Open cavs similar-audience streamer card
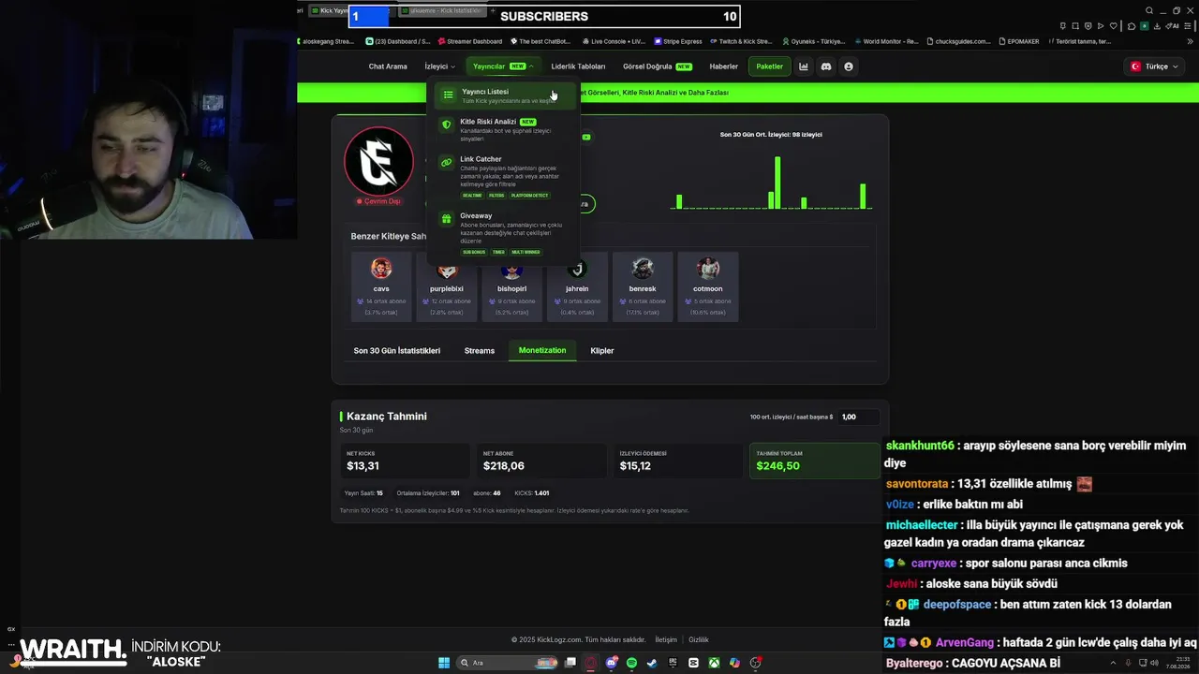 click(x=381, y=286)
